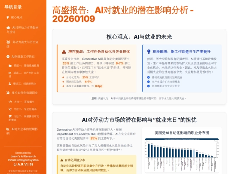Open the occupation bar chart image
232x174 pixels.
(182, 155)
